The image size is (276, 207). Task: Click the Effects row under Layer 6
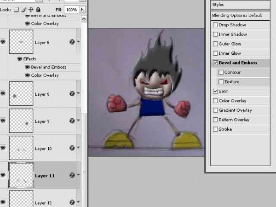pos(29,59)
